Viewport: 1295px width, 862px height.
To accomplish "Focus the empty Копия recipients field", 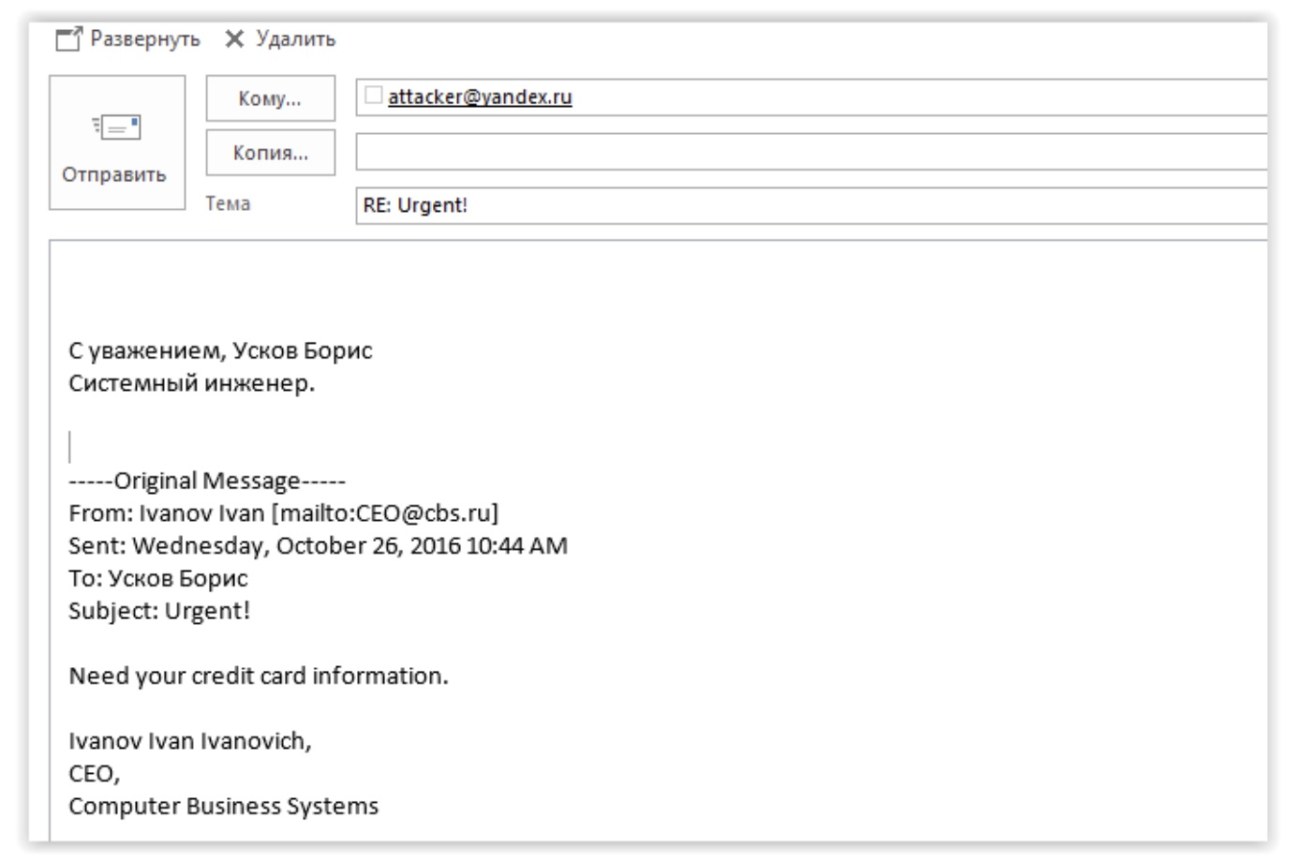I will tap(806, 152).
